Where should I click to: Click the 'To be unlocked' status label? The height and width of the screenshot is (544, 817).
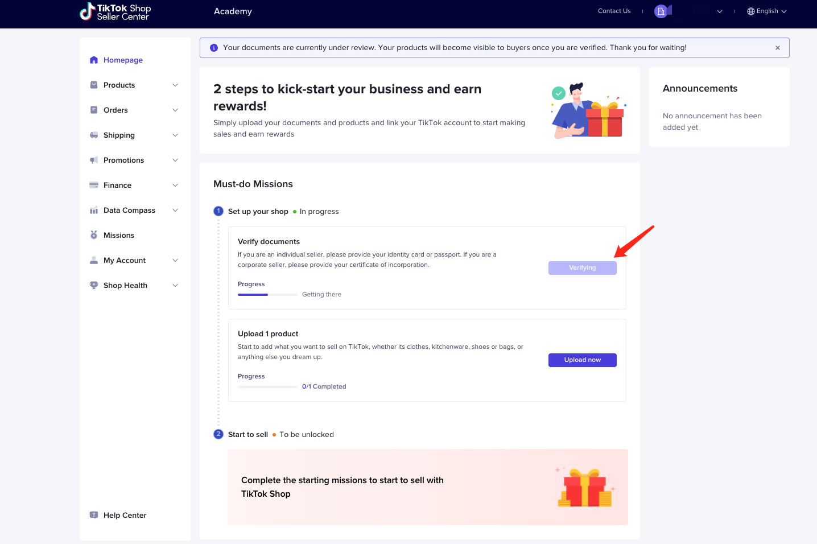click(307, 435)
